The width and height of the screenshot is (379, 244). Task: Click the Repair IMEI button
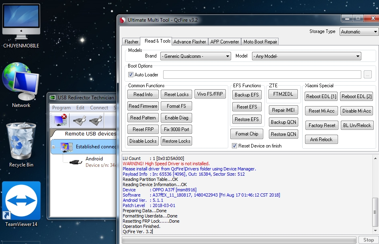(283, 110)
